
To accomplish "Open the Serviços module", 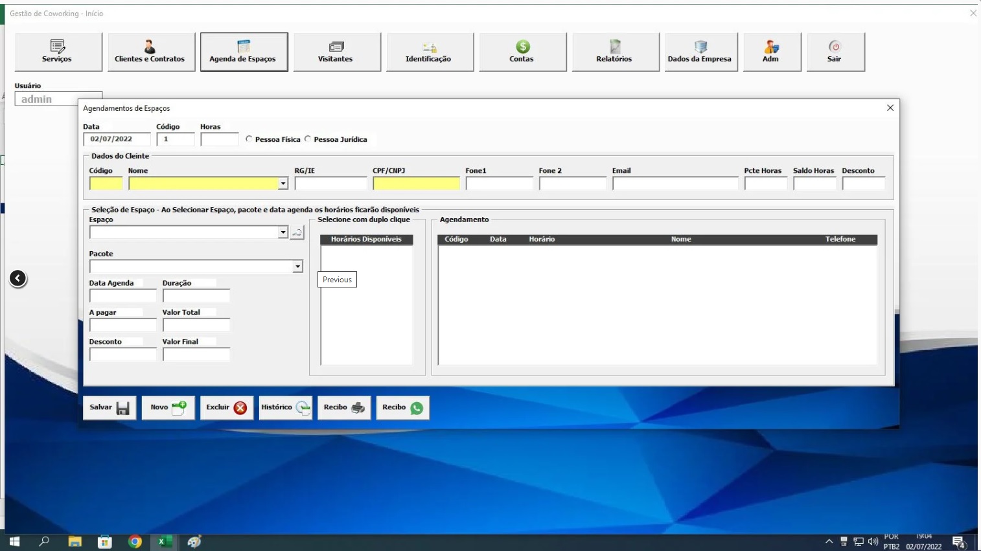I will pyautogui.click(x=58, y=52).
